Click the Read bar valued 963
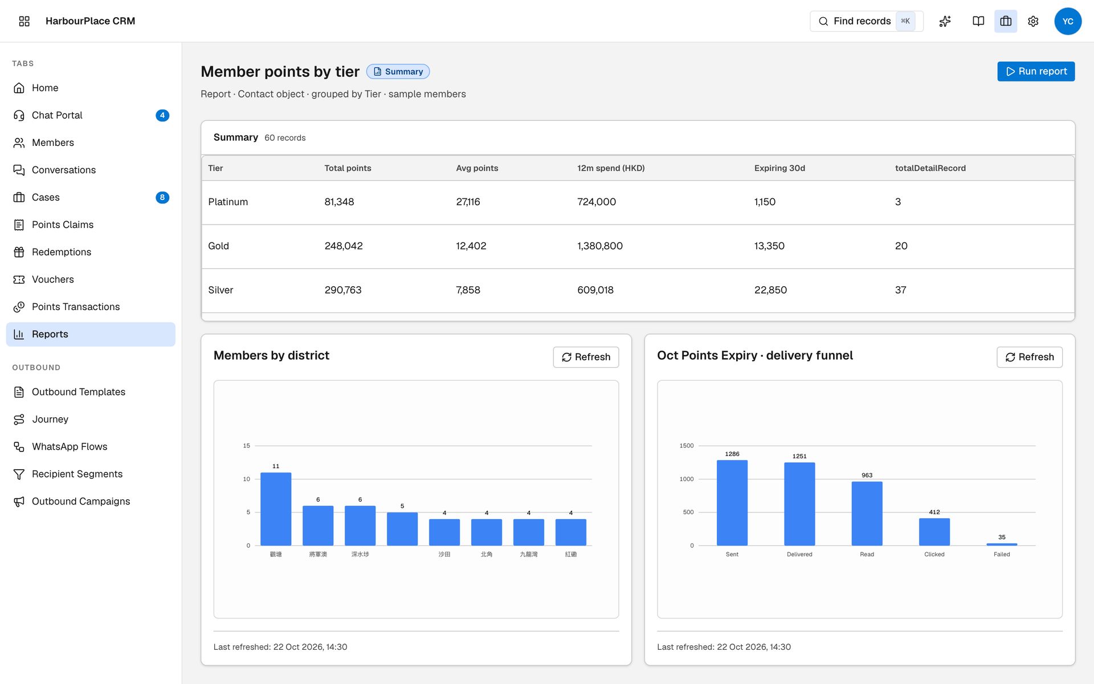The height and width of the screenshot is (684, 1094). pyautogui.click(x=867, y=514)
